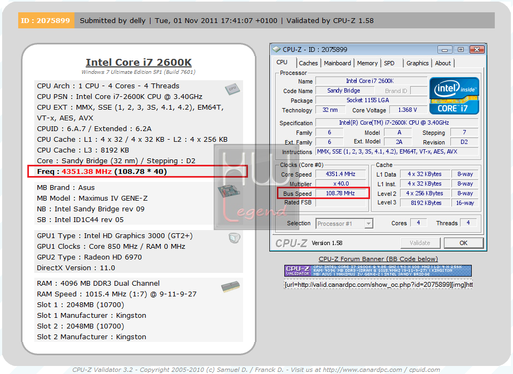Click the motherboard icon beside MB Brand

(x=229, y=190)
